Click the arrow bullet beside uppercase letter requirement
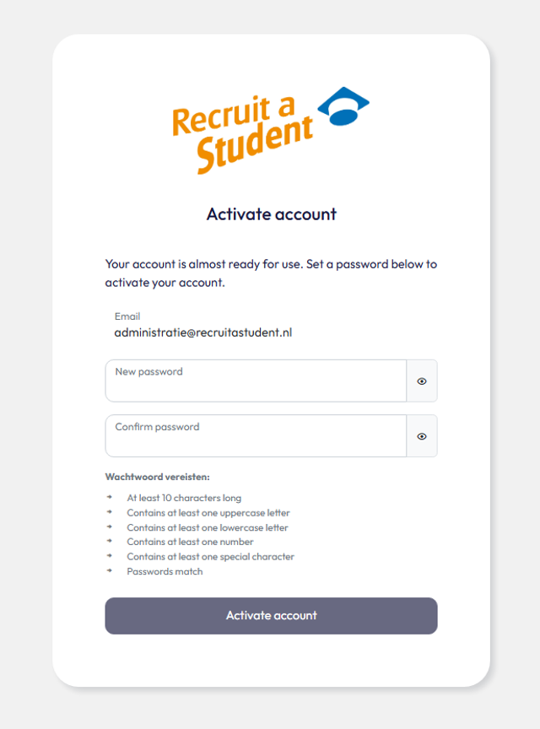The height and width of the screenshot is (729, 540). (110, 512)
